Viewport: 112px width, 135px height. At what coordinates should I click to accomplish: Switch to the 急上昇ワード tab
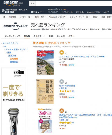click(39, 36)
